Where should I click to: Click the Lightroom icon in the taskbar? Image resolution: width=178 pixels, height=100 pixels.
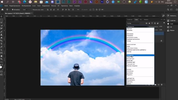point(63,2)
